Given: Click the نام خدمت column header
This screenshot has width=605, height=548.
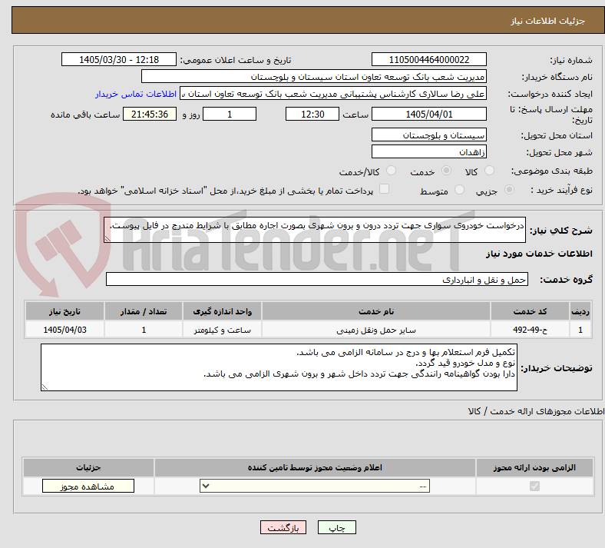Looking at the screenshot, I should [375, 311].
